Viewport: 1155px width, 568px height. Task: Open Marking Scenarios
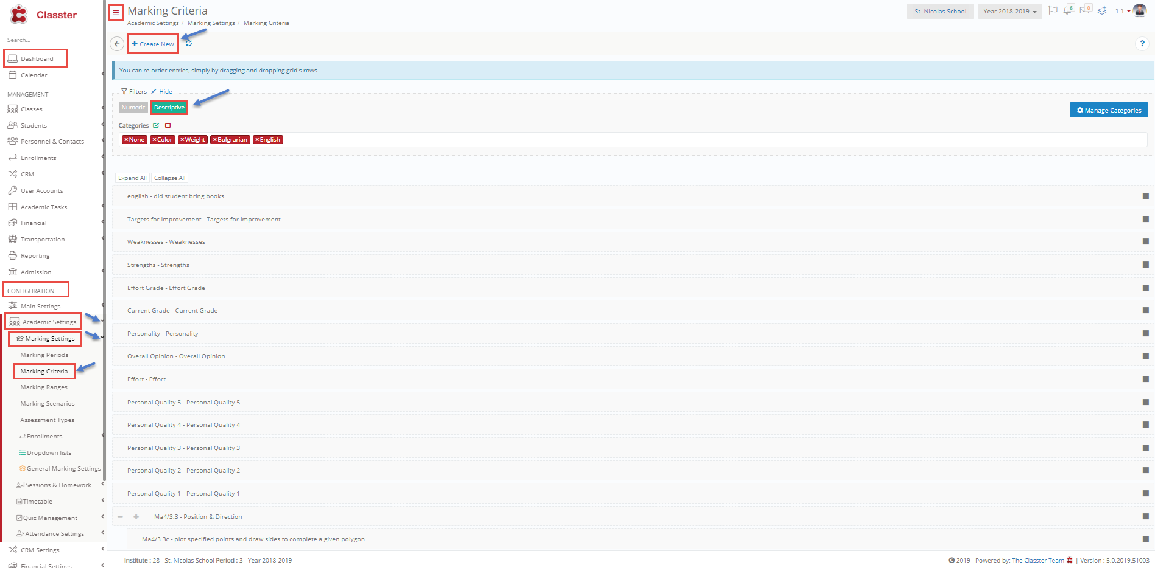coord(47,403)
